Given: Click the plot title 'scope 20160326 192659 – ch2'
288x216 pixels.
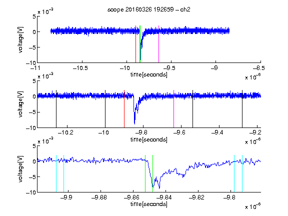Looking at the screenshot, I should [149, 9].
